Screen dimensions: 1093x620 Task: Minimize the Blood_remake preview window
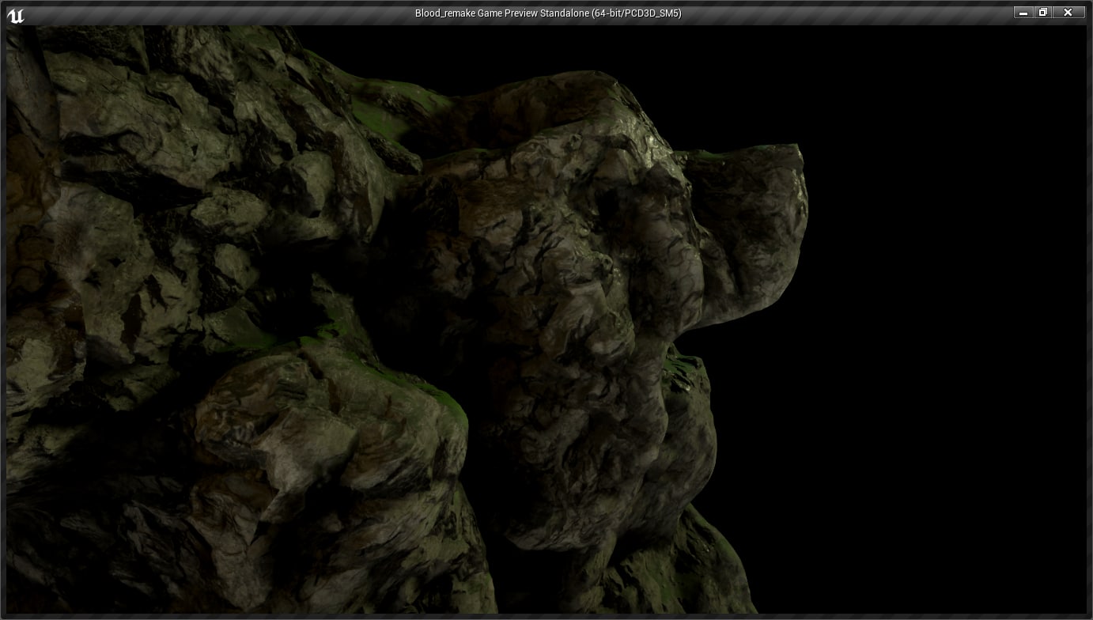click(1023, 13)
